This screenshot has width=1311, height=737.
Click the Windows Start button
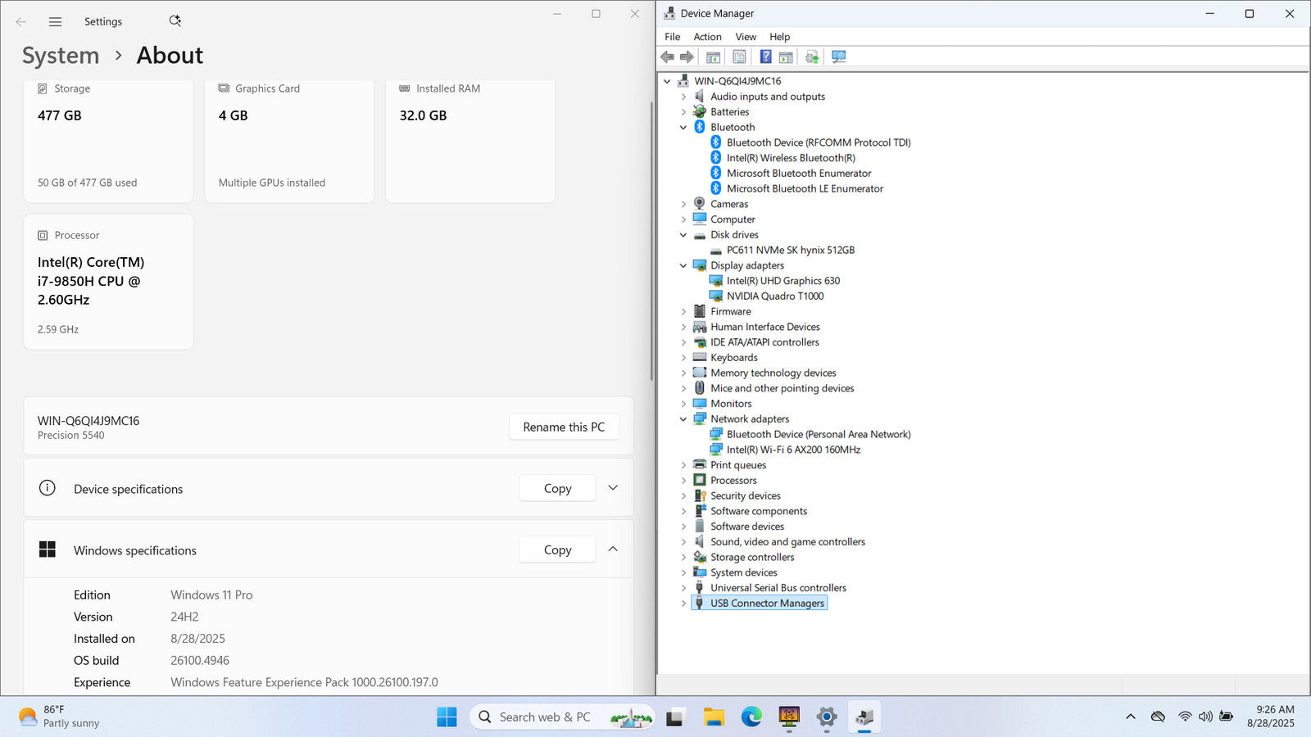447,717
